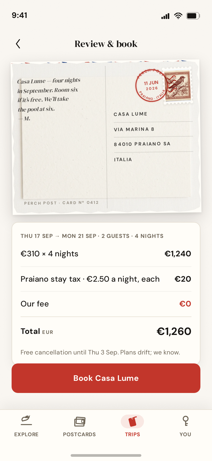Tap the Via Marina 8 address line
Viewport: 212px width, 461px height.
[x=134, y=129]
